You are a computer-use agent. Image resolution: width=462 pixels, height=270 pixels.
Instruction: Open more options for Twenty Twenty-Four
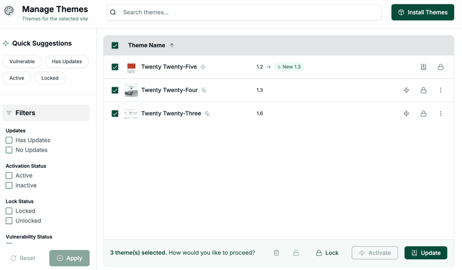(440, 90)
